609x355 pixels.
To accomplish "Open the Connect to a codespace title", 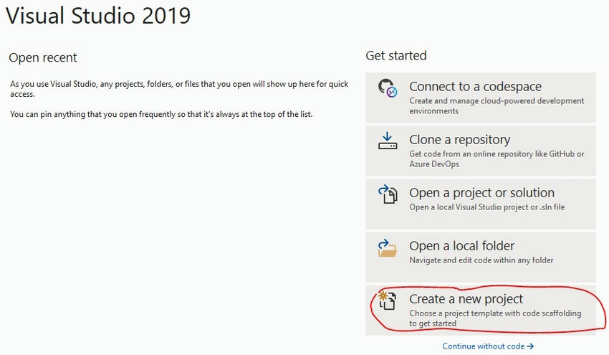I will 475,86.
